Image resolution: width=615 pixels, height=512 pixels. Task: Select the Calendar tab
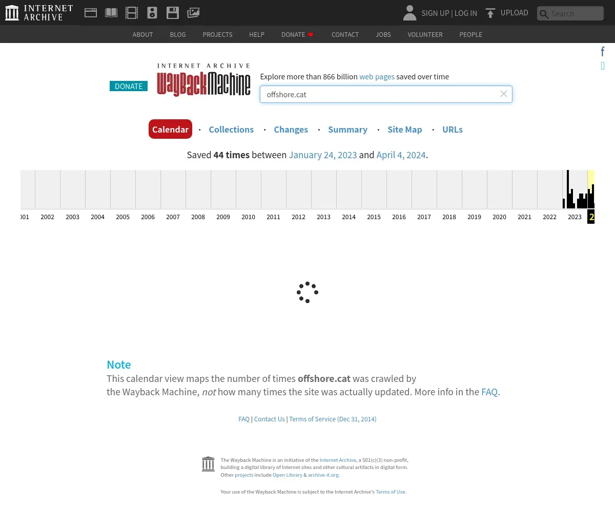coord(170,129)
